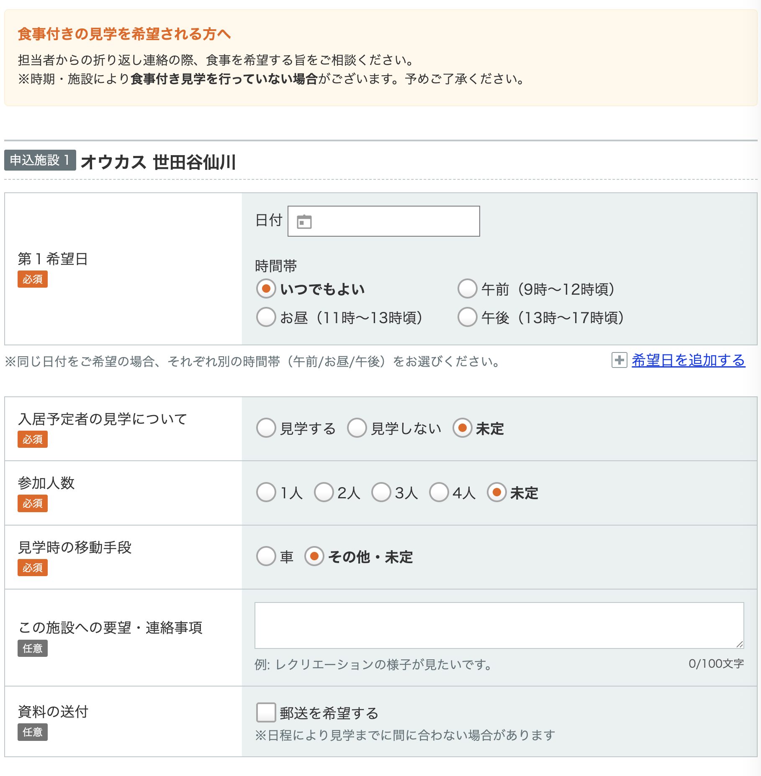Select その他・未定 transportation option
This screenshot has height=776, width=761.
tap(314, 556)
